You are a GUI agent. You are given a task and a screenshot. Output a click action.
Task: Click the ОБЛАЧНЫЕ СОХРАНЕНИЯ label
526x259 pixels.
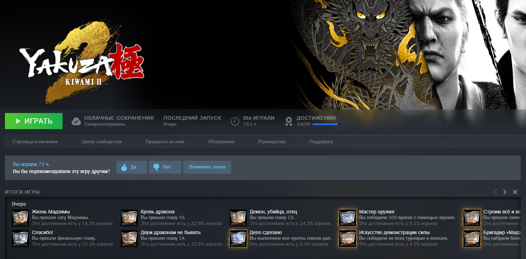[119, 118]
